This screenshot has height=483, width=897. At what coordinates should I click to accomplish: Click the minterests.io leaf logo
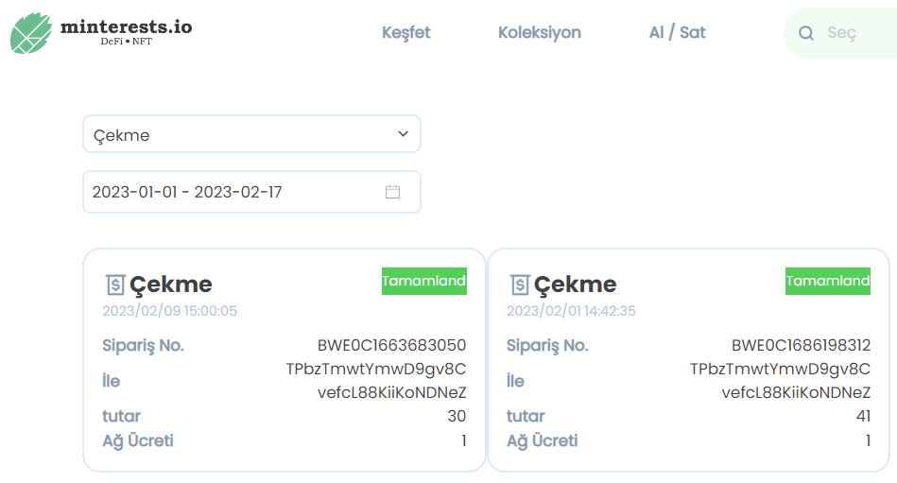pos(31,33)
